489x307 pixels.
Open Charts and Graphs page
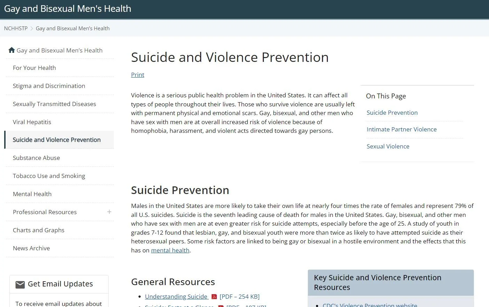39,230
